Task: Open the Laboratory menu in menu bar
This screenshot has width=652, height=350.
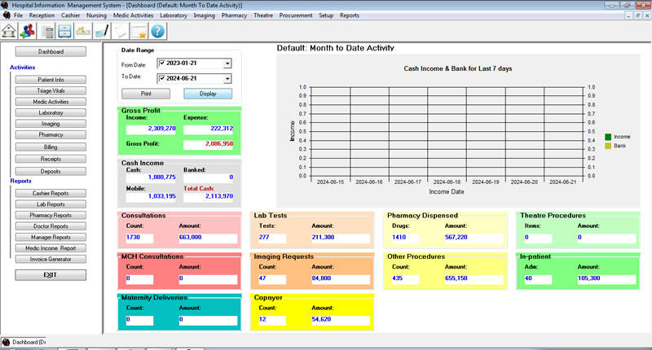Action: (x=173, y=15)
